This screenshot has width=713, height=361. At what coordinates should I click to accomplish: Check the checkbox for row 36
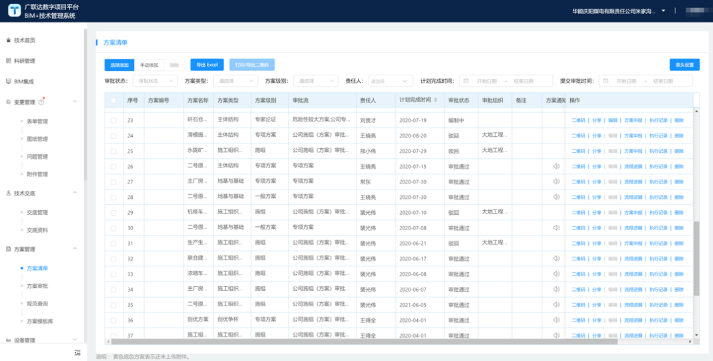[x=113, y=320]
